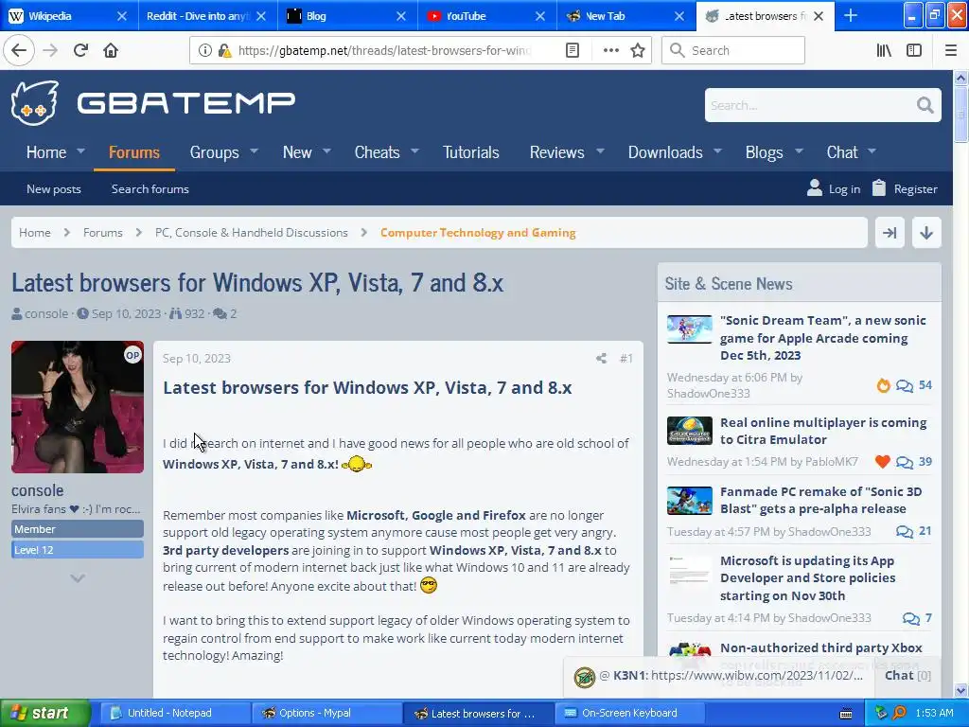Open the Windows start button
This screenshot has width=969, height=727.
44,713
